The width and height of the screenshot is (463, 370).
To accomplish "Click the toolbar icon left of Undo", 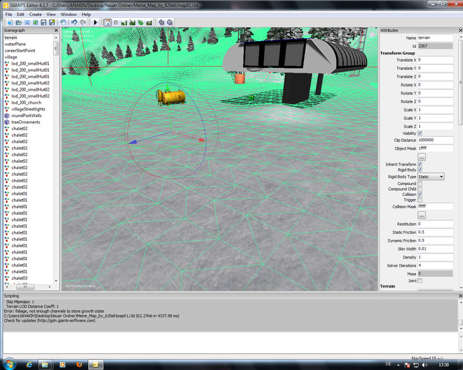I will [63, 22].
